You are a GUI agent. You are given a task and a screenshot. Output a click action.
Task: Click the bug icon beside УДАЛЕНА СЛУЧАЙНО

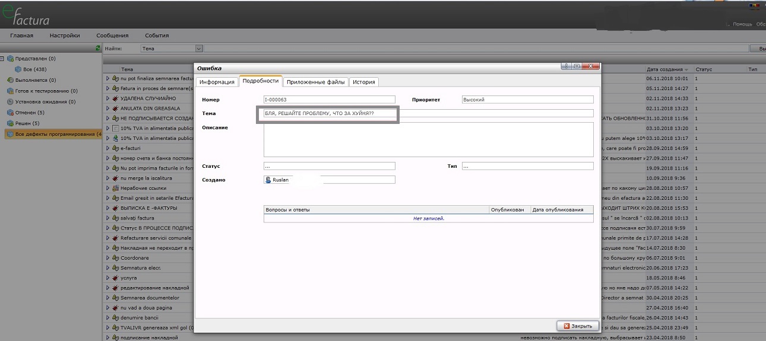(x=115, y=98)
